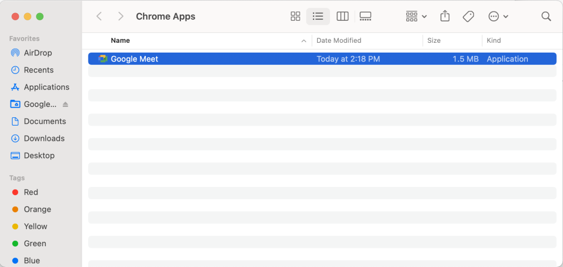
Task: Open AirDrop in the sidebar
Action: click(x=38, y=53)
